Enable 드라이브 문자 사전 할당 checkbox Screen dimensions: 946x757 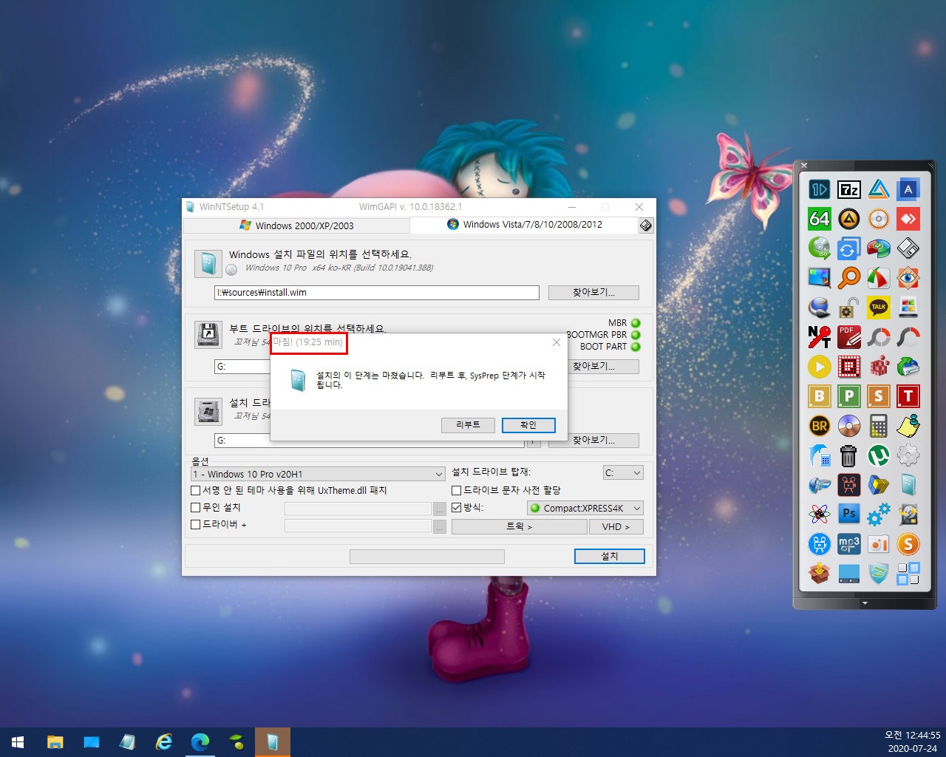(x=456, y=490)
